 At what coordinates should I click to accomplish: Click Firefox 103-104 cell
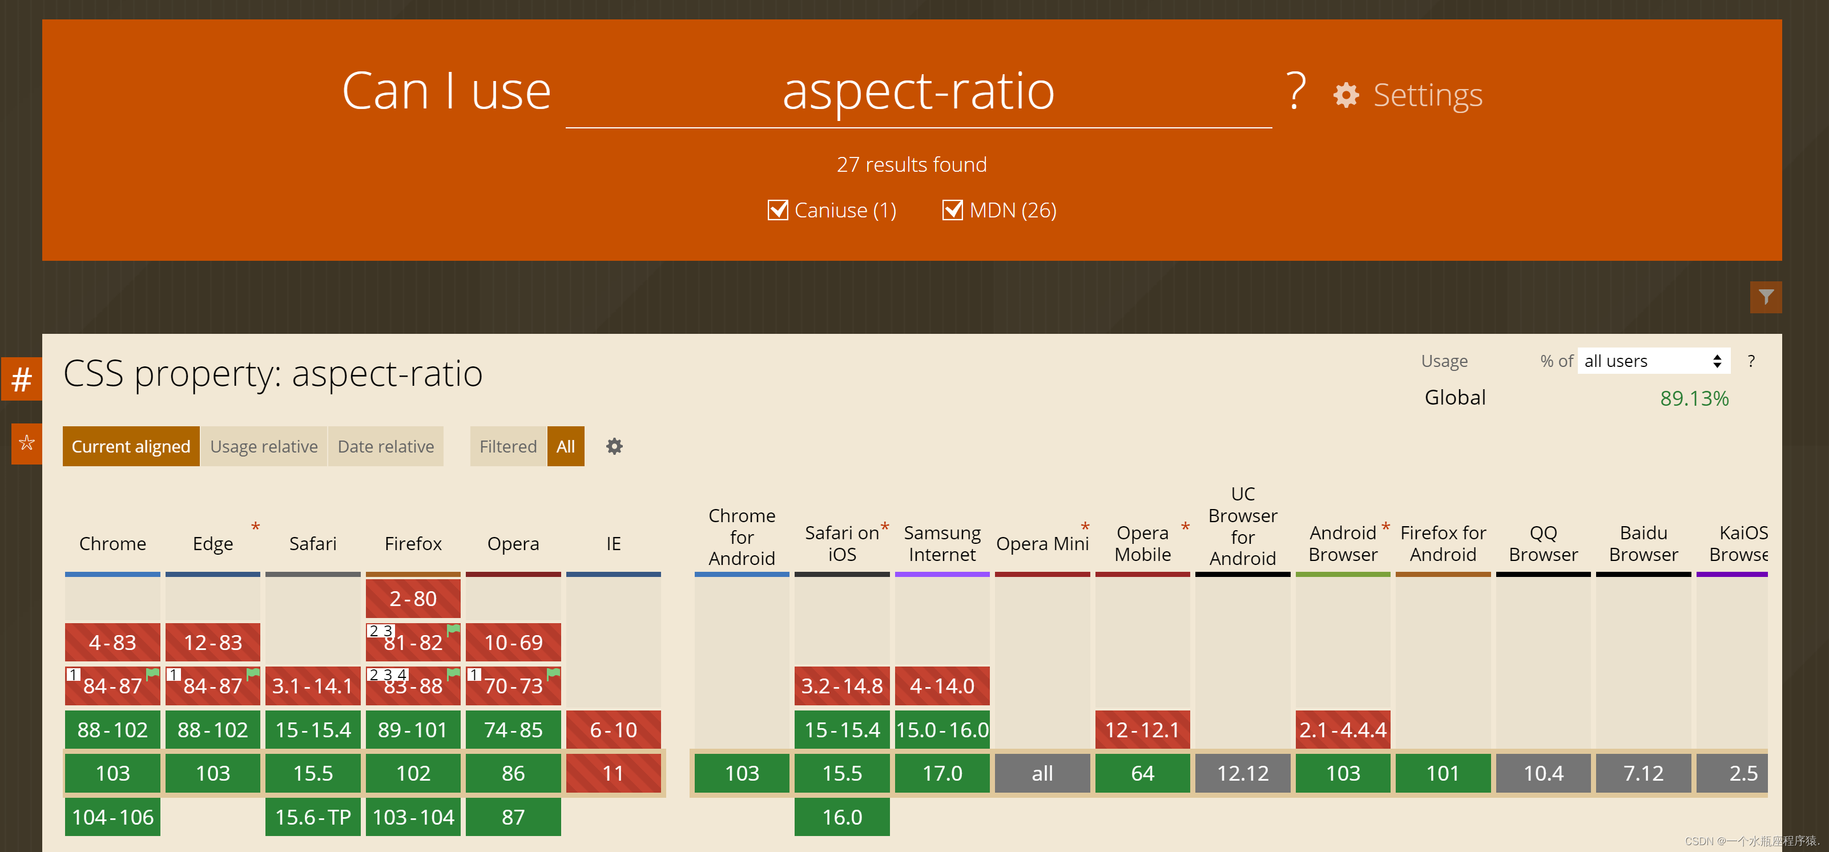[413, 817]
